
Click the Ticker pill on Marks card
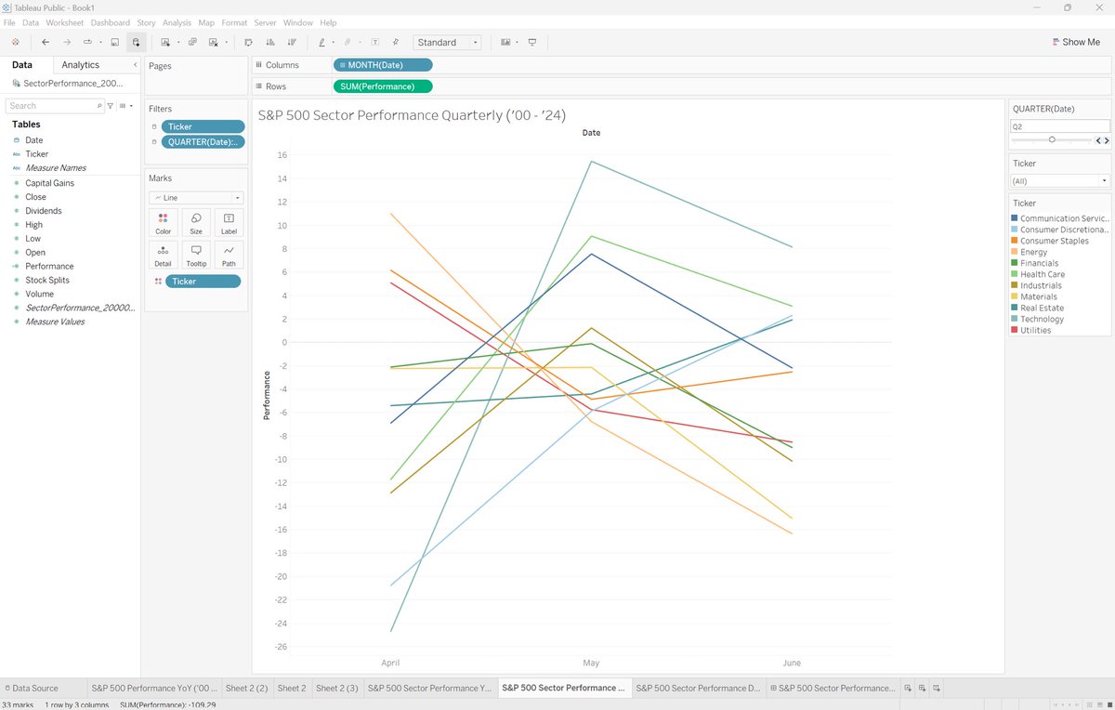203,281
